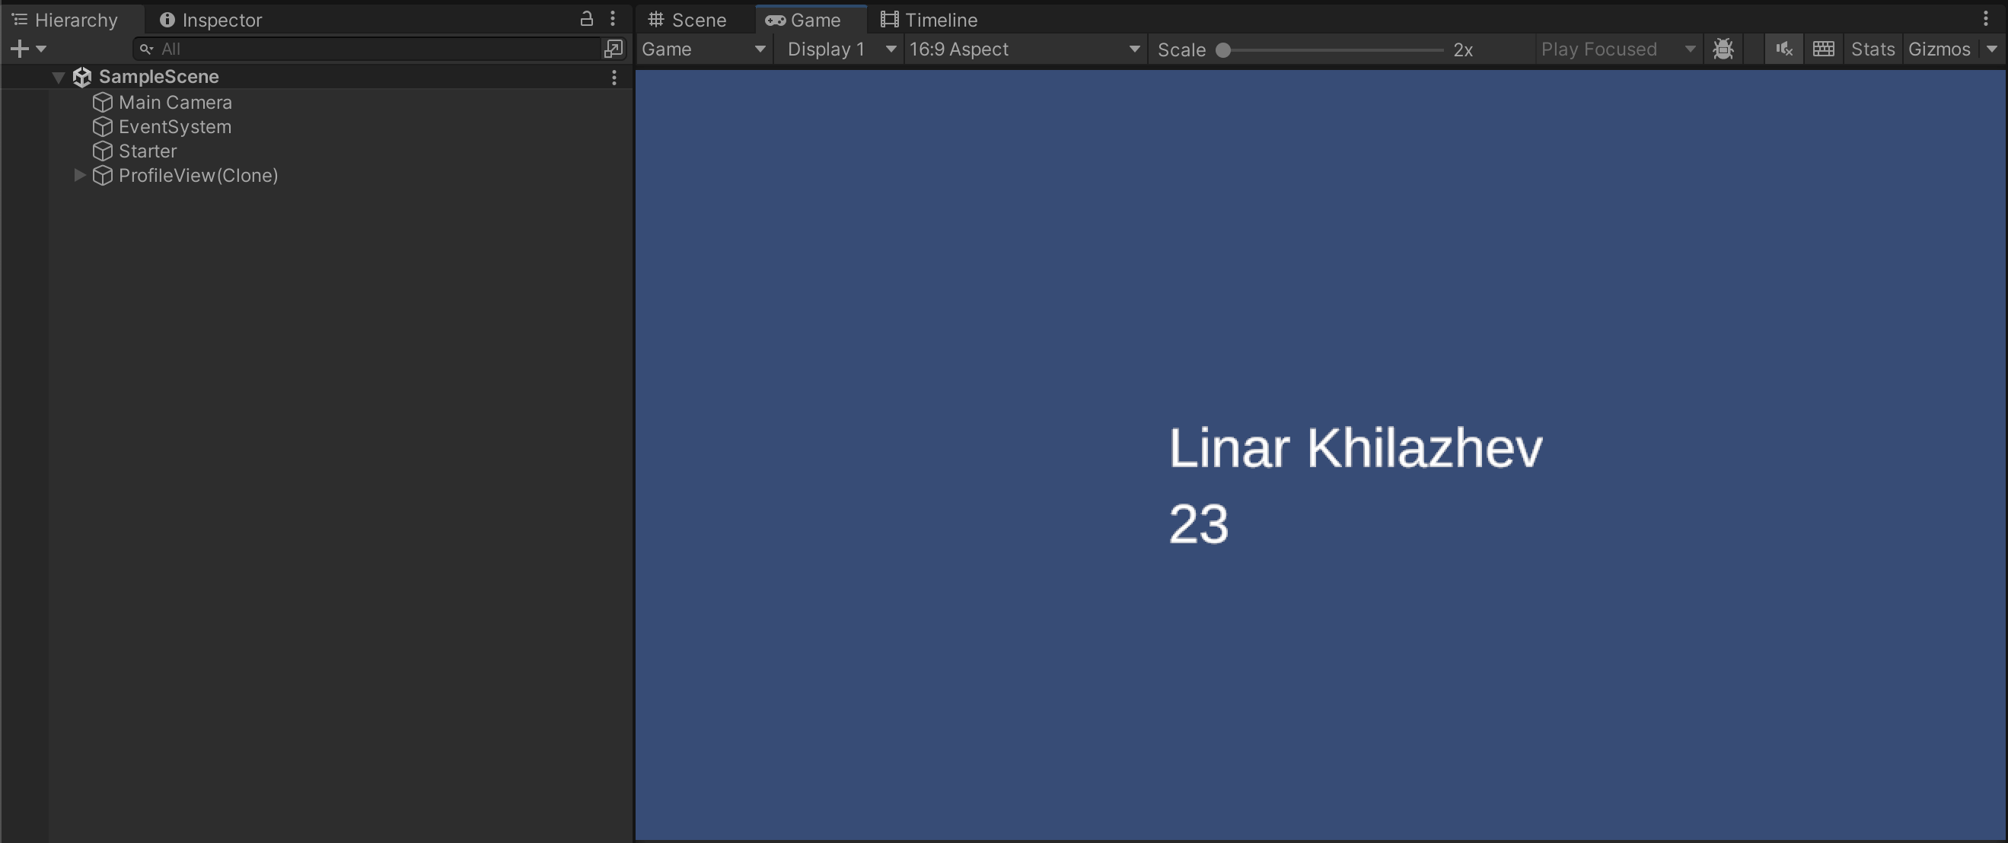
Task: Select ProfileView(Clone) object
Action: pos(198,175)
